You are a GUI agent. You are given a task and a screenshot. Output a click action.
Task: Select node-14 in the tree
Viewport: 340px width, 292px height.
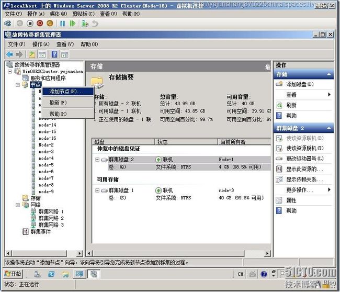click(x=47, y=125)
